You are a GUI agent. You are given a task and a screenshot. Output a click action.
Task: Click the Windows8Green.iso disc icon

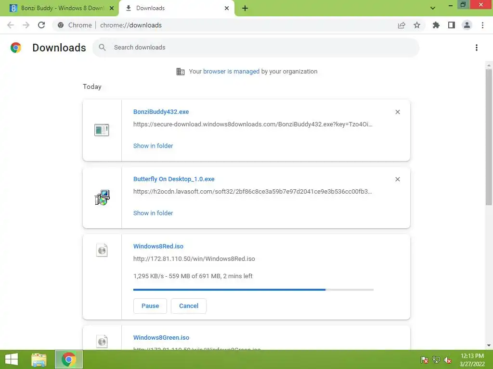coord(102,342)
